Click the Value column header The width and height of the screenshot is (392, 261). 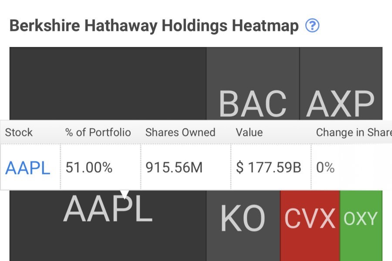click(249, 132)
